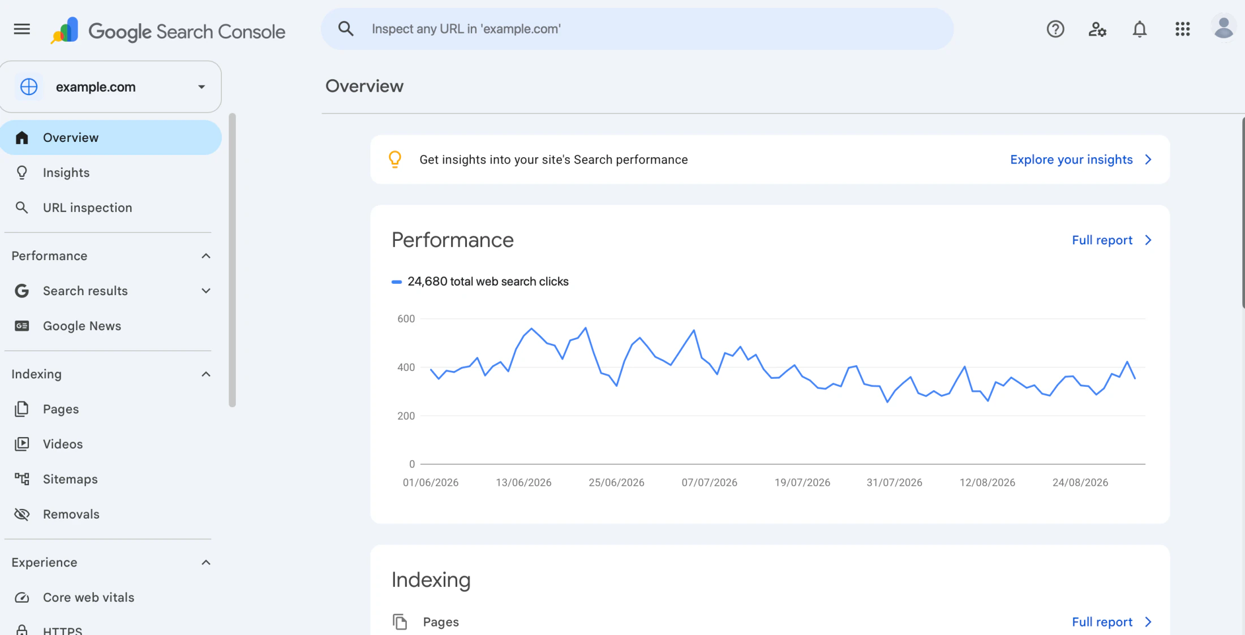
Task: Click the yellow lightbulb in insights banner
Action: [x=395, y=159]
